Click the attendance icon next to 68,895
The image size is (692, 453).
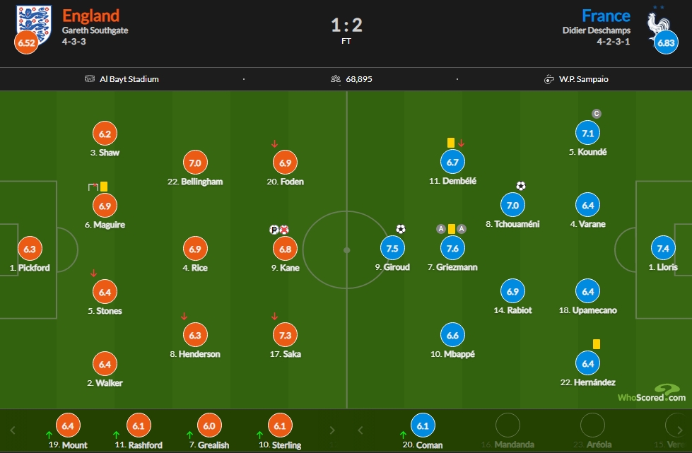tap(336, 79)
